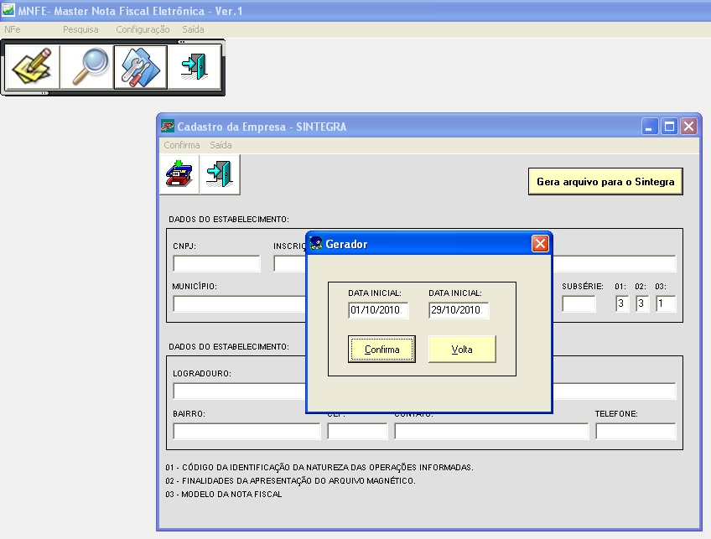
Task: Click the Confirma save icon in Cadastro window
Action: (x=179, y=174)
